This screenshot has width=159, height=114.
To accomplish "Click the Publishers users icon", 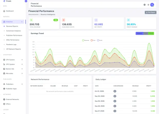I will pos(4,84).
